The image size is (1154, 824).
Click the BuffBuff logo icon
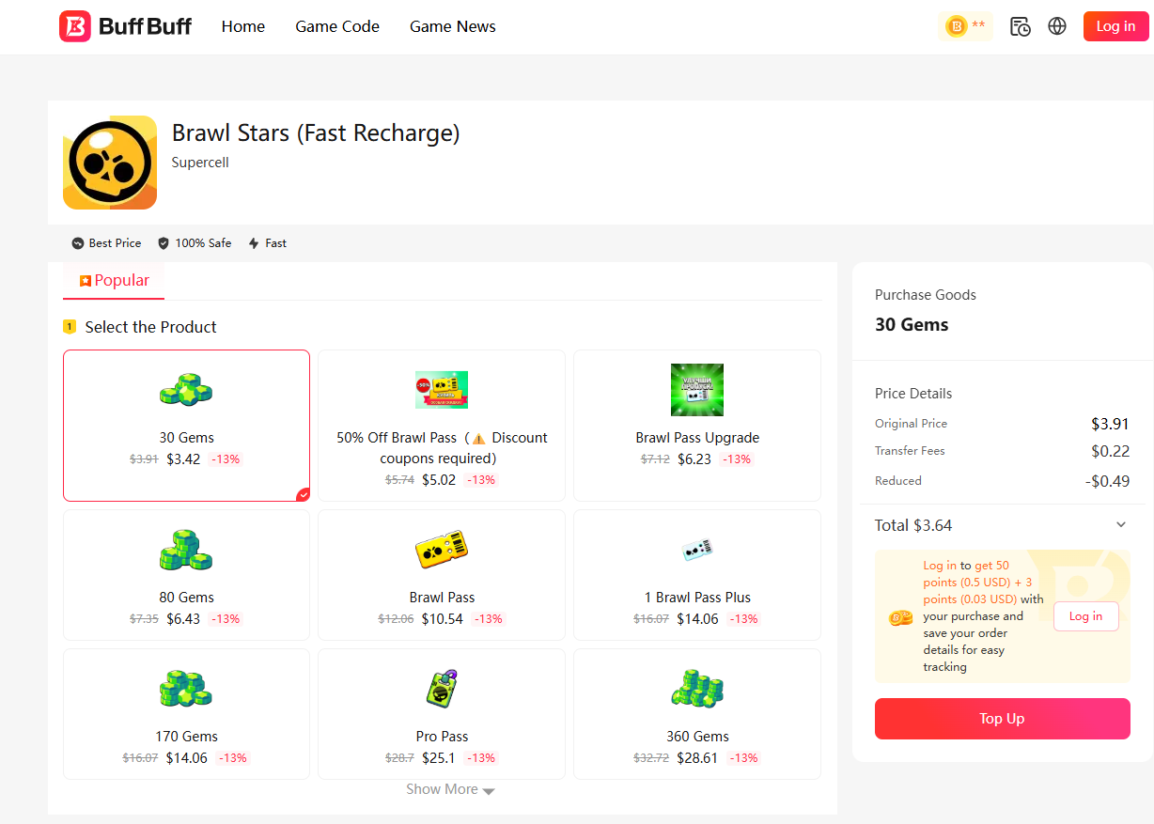pos(75,26)
